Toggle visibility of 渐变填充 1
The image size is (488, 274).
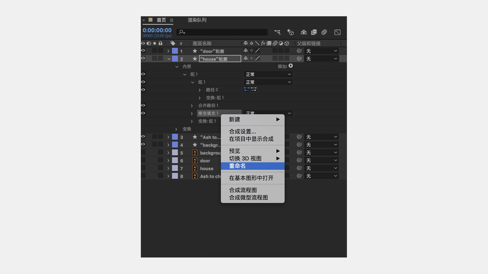pos(143,113)
